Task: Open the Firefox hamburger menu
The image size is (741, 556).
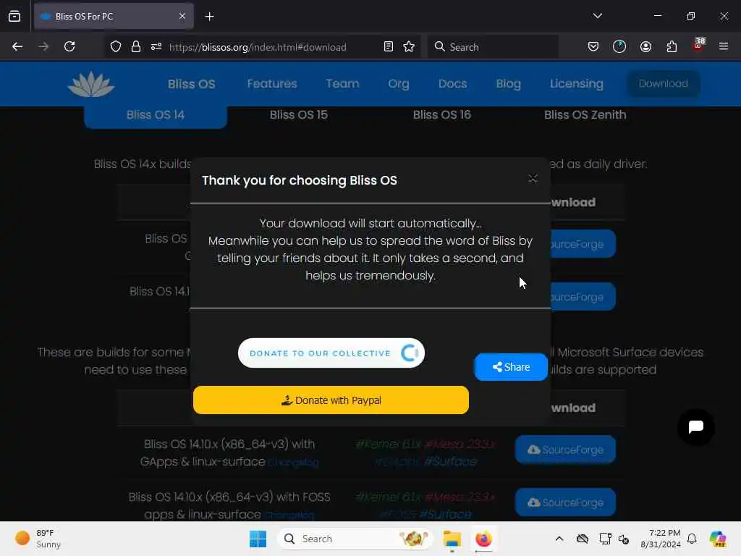Action: coord(724,47)
